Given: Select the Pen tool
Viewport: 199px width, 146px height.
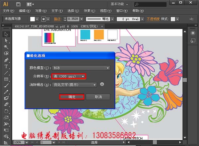Looking at the screenshot, I should (x=6, y=60).
